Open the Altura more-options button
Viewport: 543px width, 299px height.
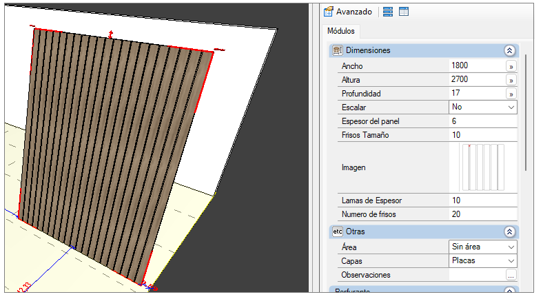click(x=511, y=81)
